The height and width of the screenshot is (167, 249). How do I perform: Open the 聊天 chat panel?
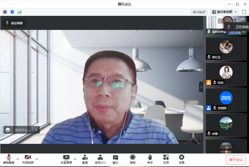(x=116, y=159)
